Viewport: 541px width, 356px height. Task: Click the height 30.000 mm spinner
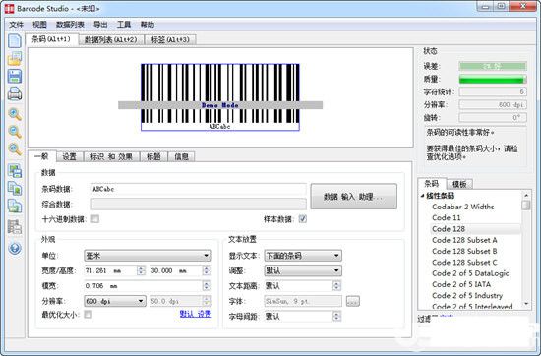[x=207, y=270]
